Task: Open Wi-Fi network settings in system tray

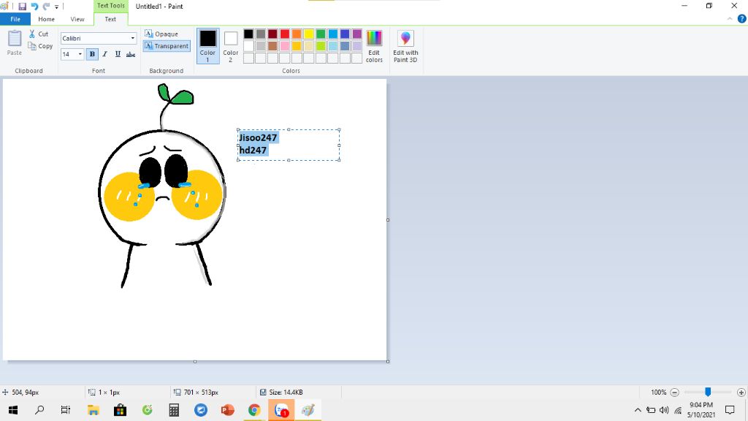Action: coord(678,410)
